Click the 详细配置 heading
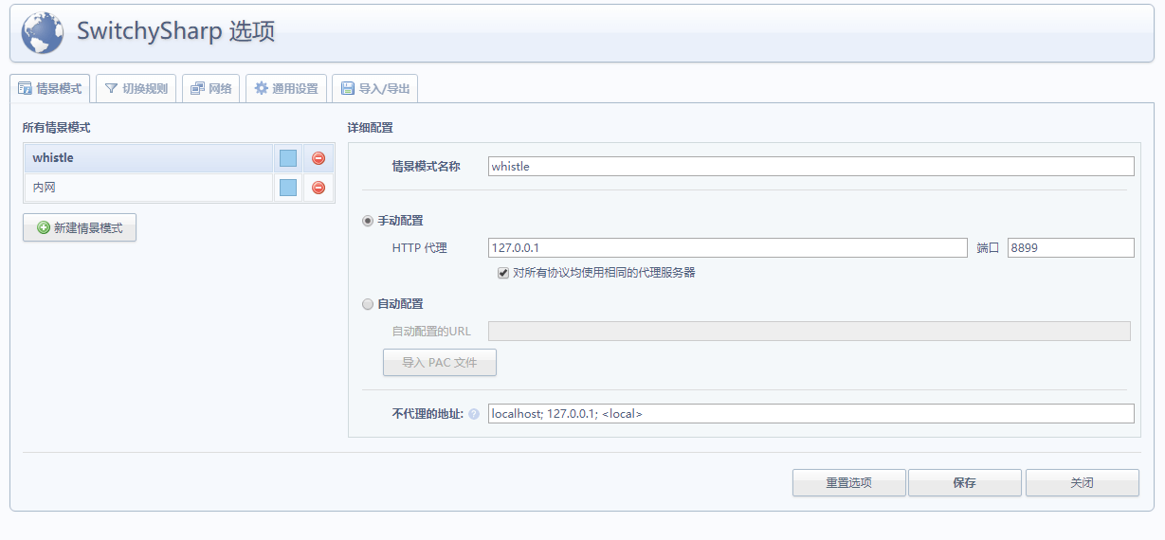1165x540 pixels. 371,127
